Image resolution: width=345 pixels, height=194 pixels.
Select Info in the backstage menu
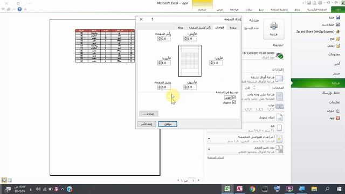point(334,54)
